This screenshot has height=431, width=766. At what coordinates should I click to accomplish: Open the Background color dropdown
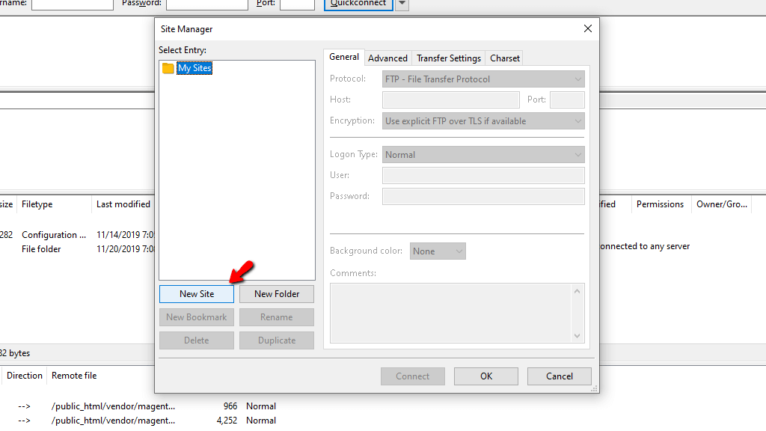click(438, 251)
